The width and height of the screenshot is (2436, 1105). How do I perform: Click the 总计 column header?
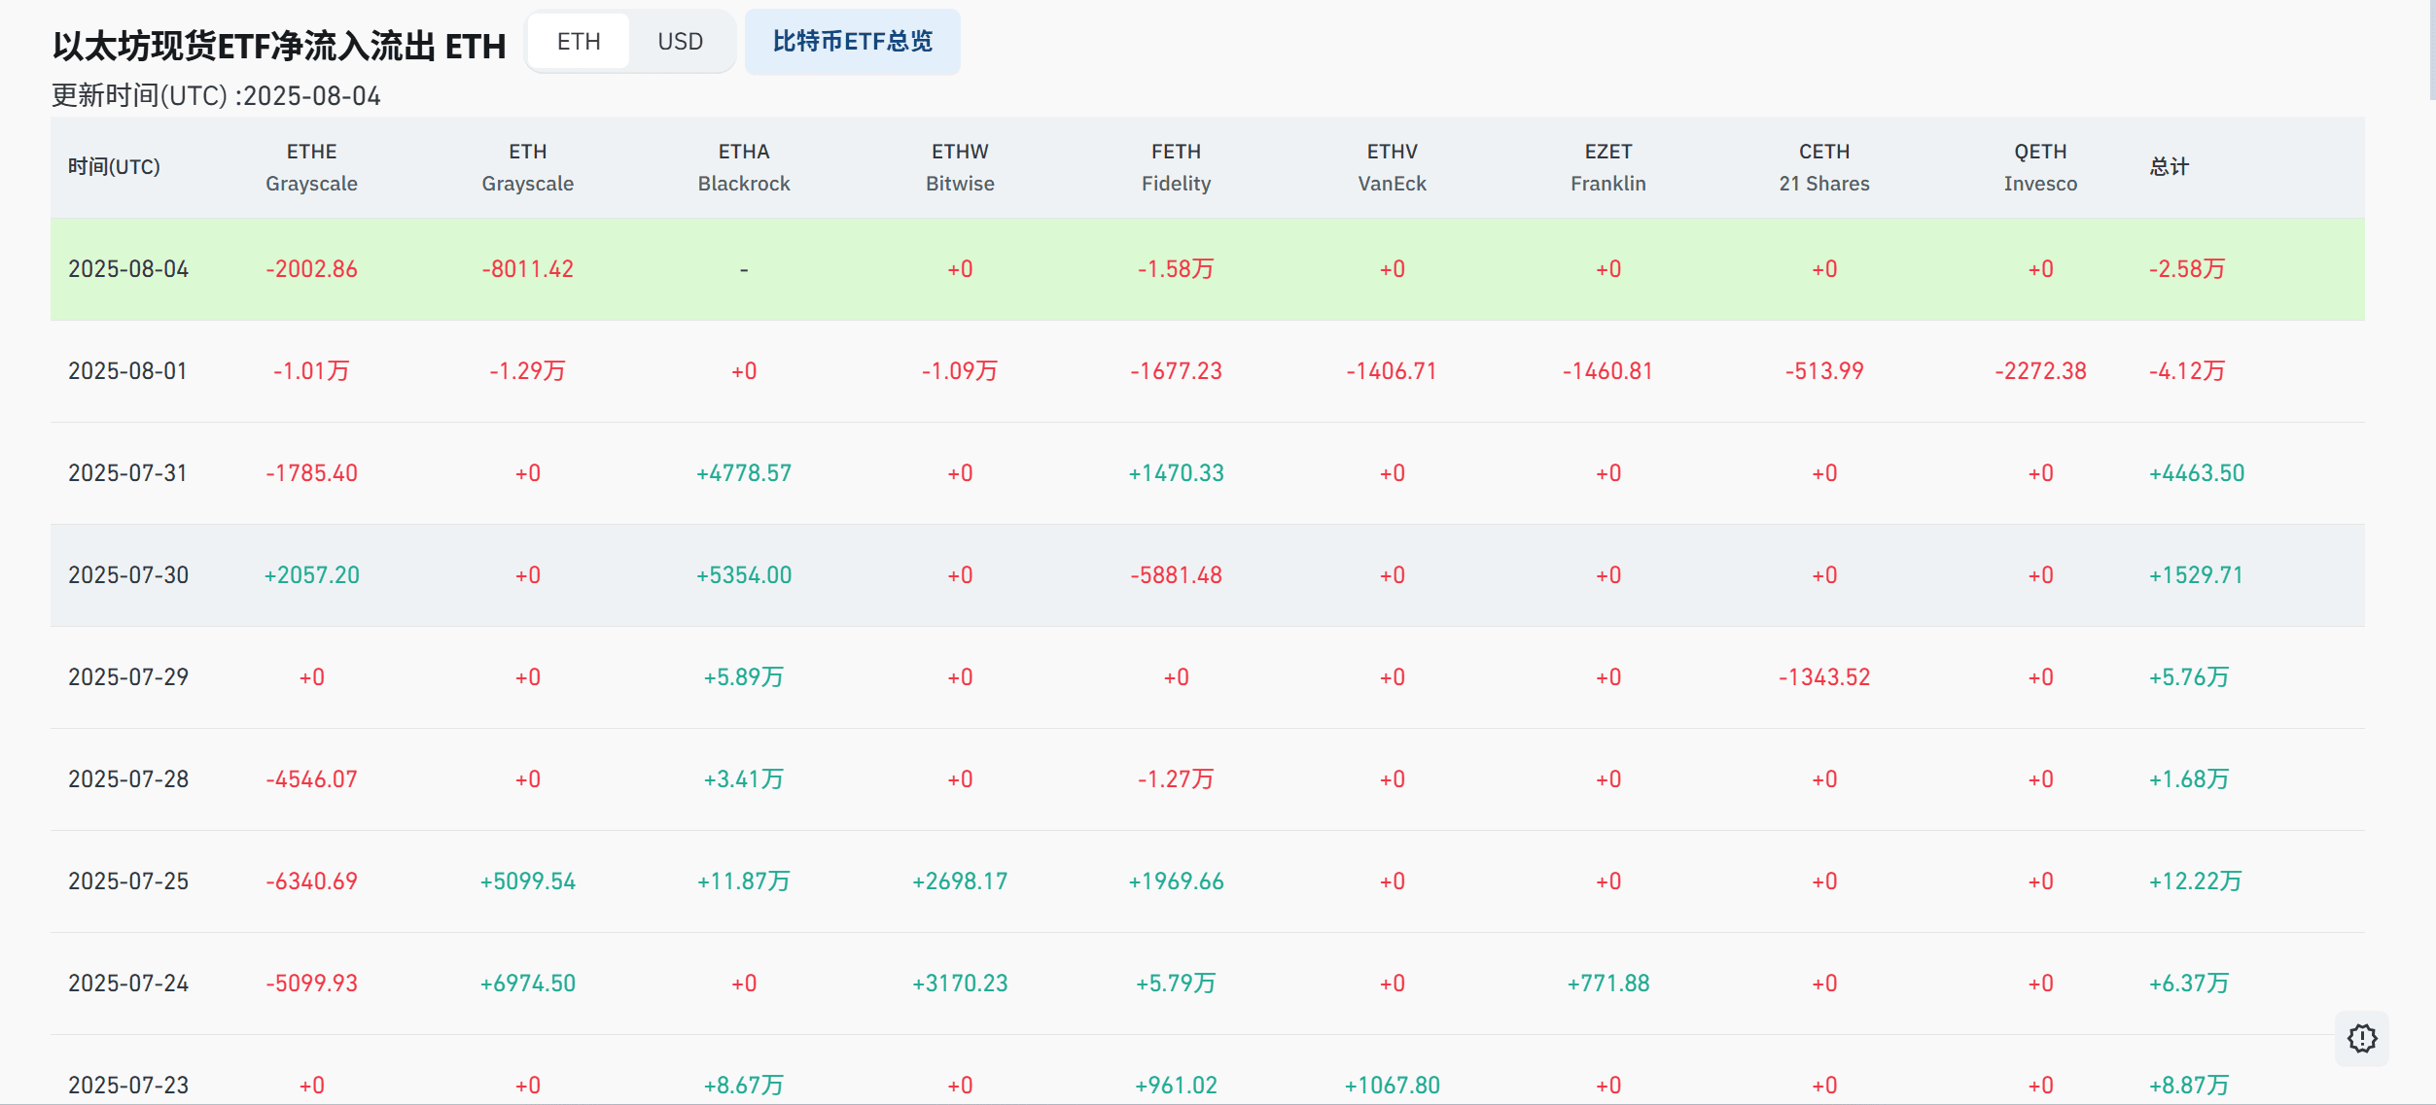point(2169,167)
